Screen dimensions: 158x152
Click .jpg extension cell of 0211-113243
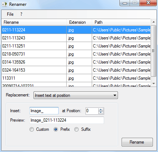pyautogui.click(x=79, y=38)
